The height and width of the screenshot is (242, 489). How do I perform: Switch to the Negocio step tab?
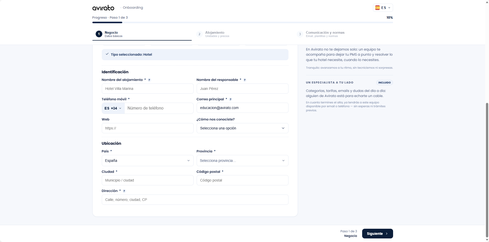coord(142,34)
